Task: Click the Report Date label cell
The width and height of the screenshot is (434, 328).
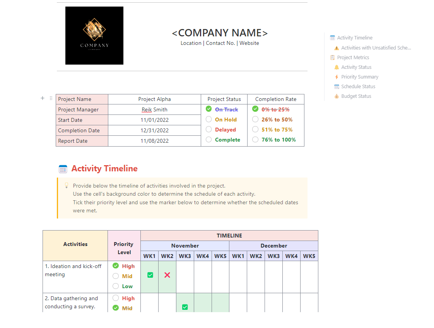Action: coord(82,141)
